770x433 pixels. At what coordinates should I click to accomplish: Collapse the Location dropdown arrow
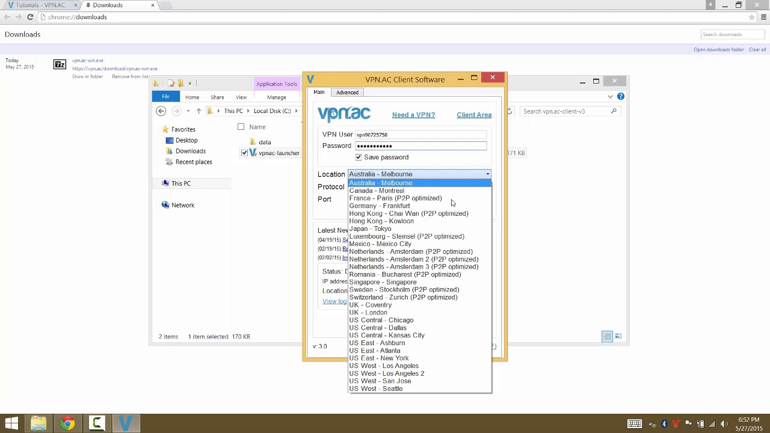(x=487, y=174)
